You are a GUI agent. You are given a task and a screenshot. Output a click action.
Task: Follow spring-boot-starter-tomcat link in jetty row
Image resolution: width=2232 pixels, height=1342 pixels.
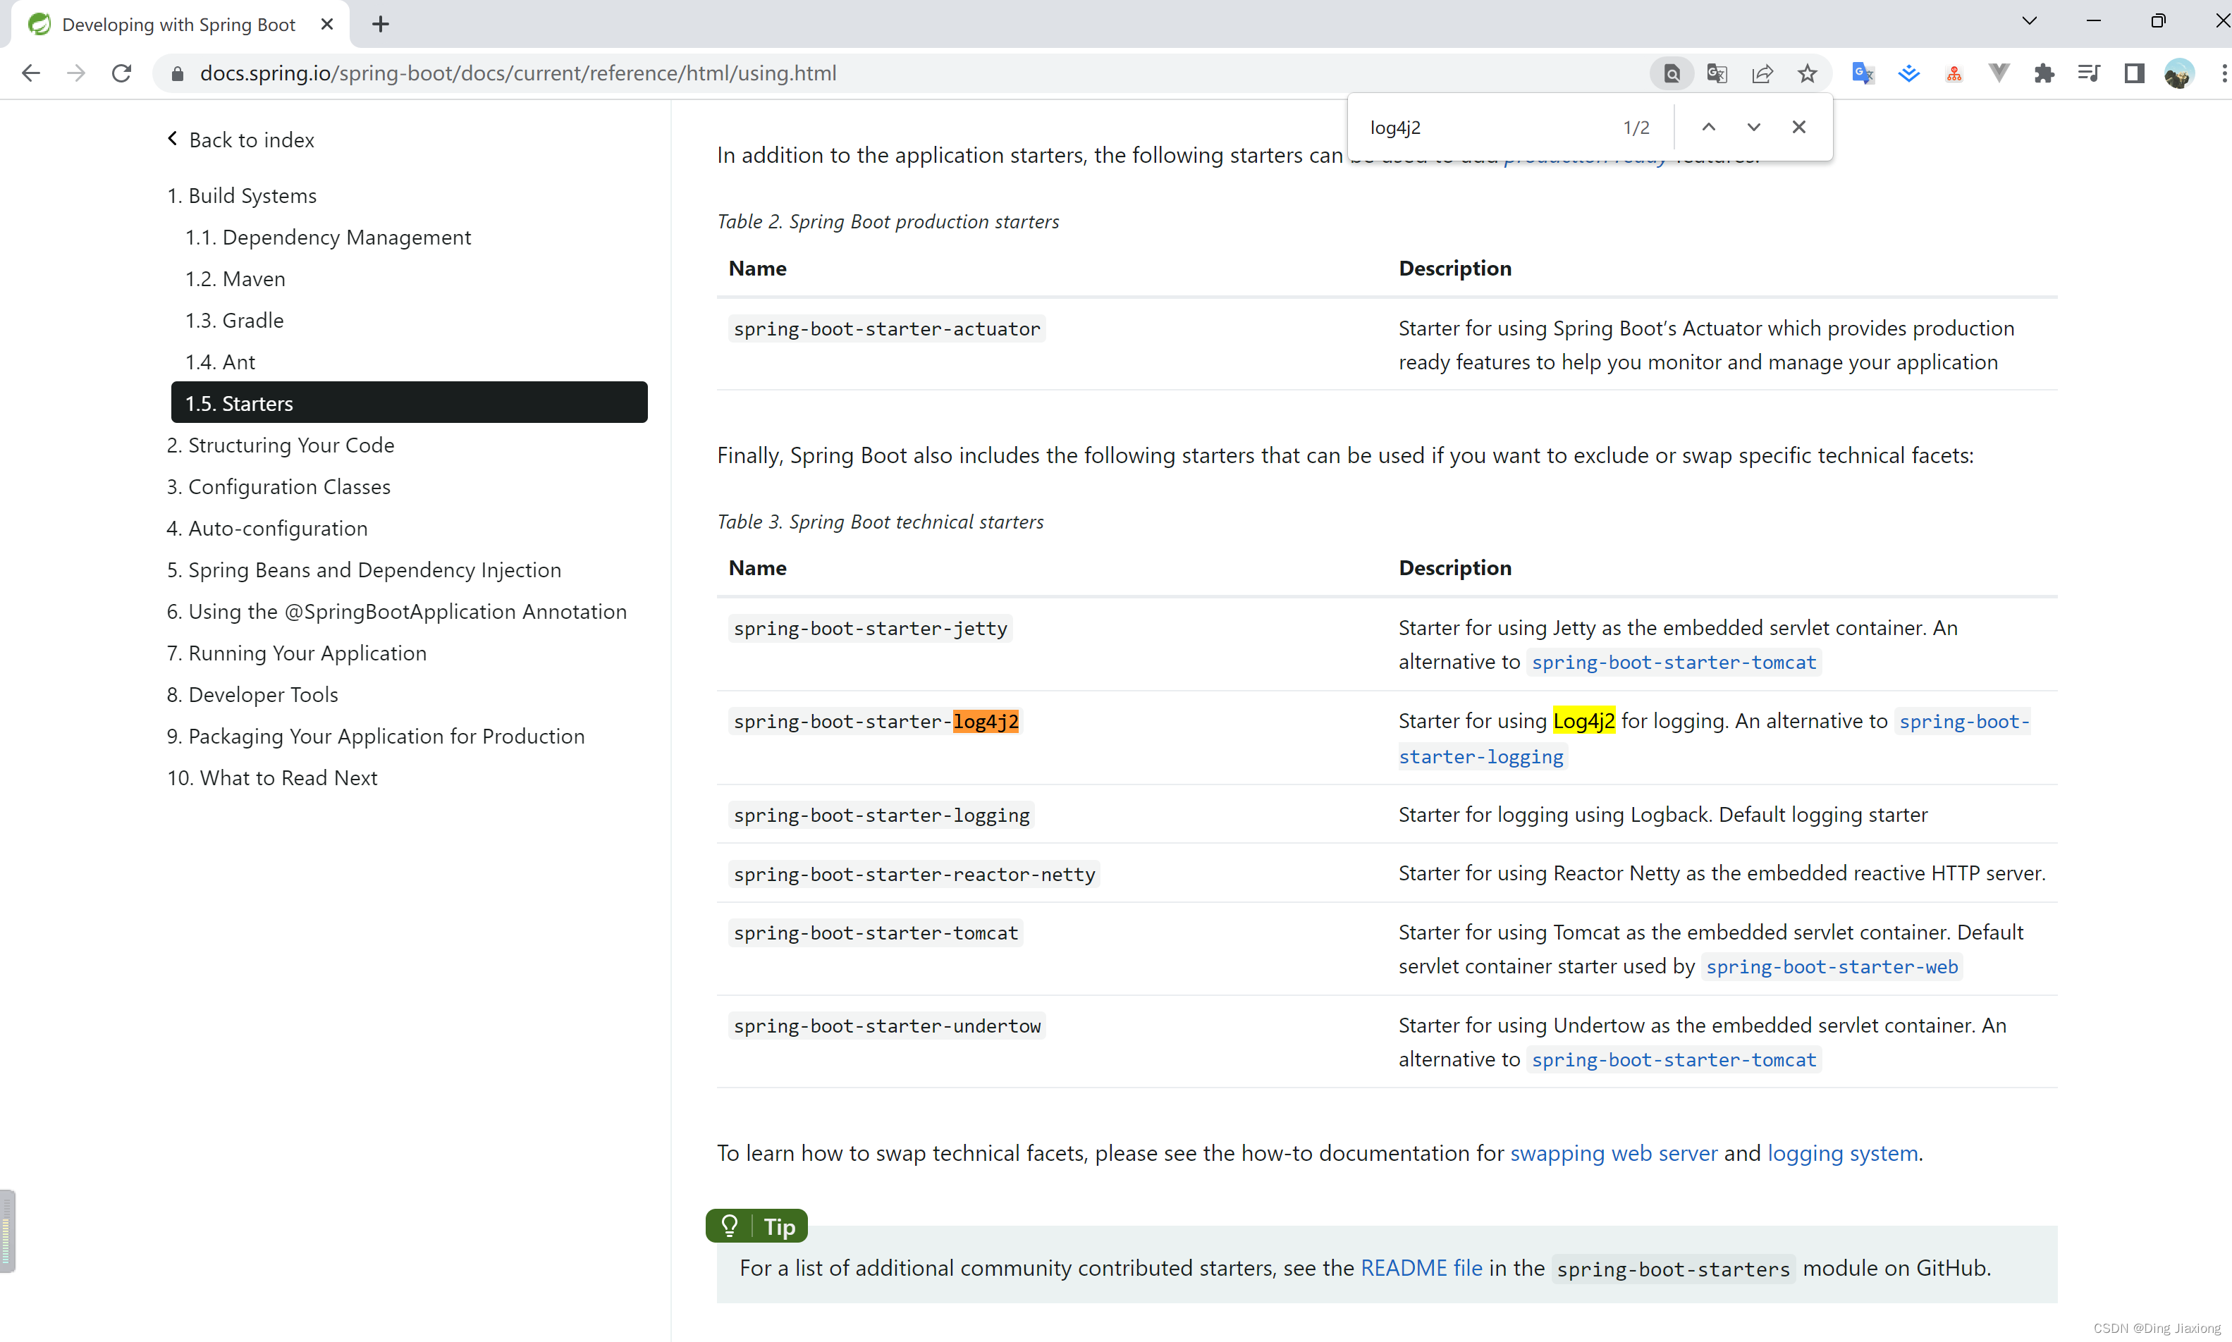click(x=1673, y=663)
